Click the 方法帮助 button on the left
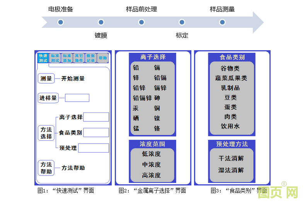The width and height of the screenshot is (305, 204). tap(46, 168)
